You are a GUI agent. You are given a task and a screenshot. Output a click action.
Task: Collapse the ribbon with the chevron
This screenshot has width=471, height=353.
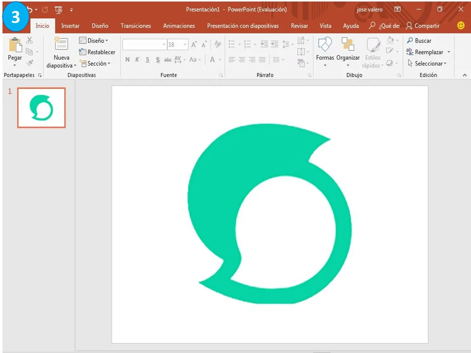[465, 75]
